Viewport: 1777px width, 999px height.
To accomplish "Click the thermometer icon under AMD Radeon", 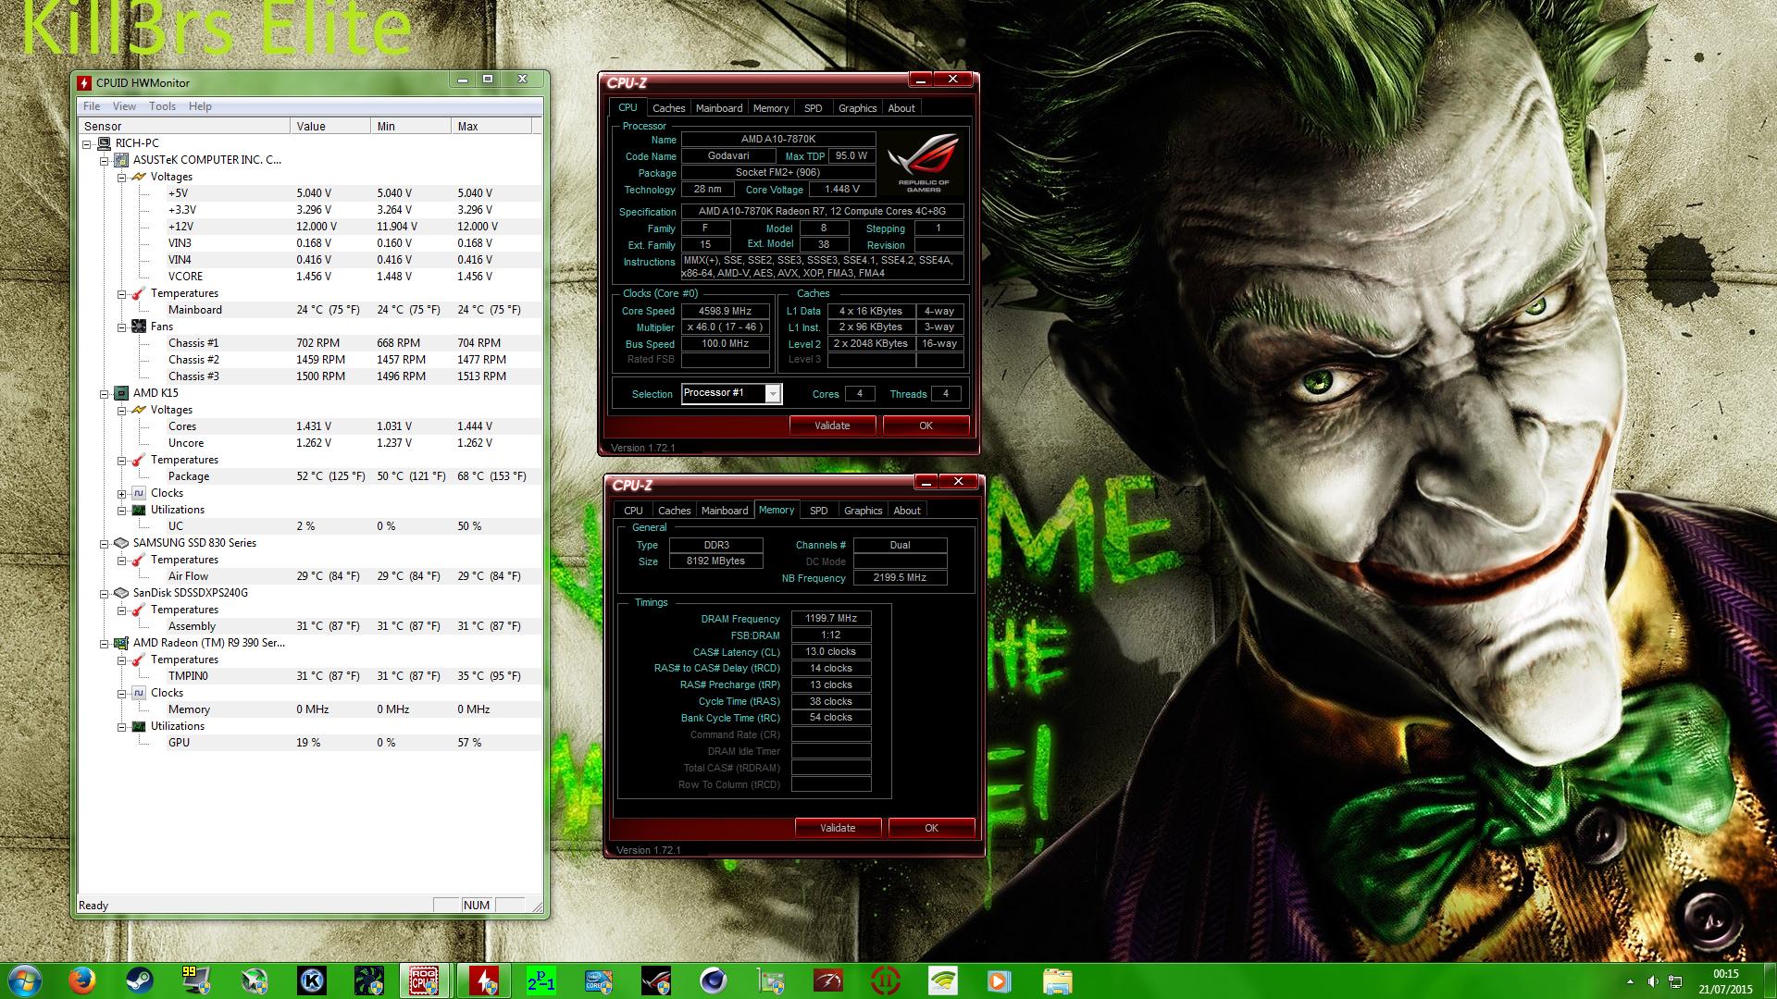I will click(139, 660).
